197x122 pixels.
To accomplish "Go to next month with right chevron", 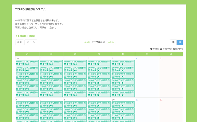I will point(34,42).
